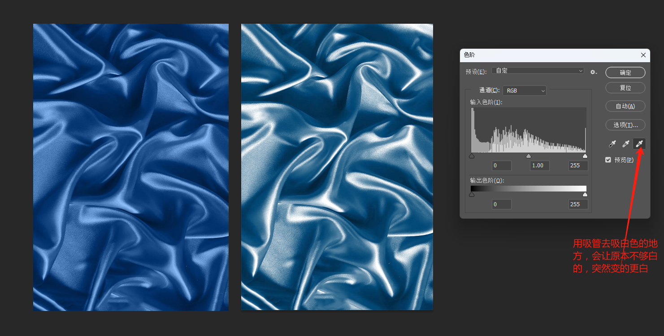Click the input midtone slider handle
664x336 pixels.
pyautogui.click(x=529, y=156)
